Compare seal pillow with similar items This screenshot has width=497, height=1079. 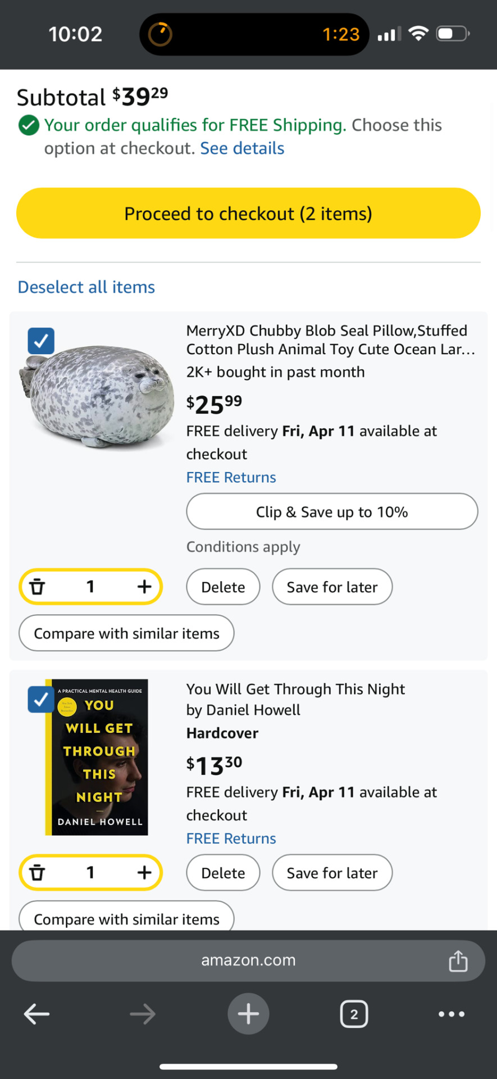click(x=126, y=633)
